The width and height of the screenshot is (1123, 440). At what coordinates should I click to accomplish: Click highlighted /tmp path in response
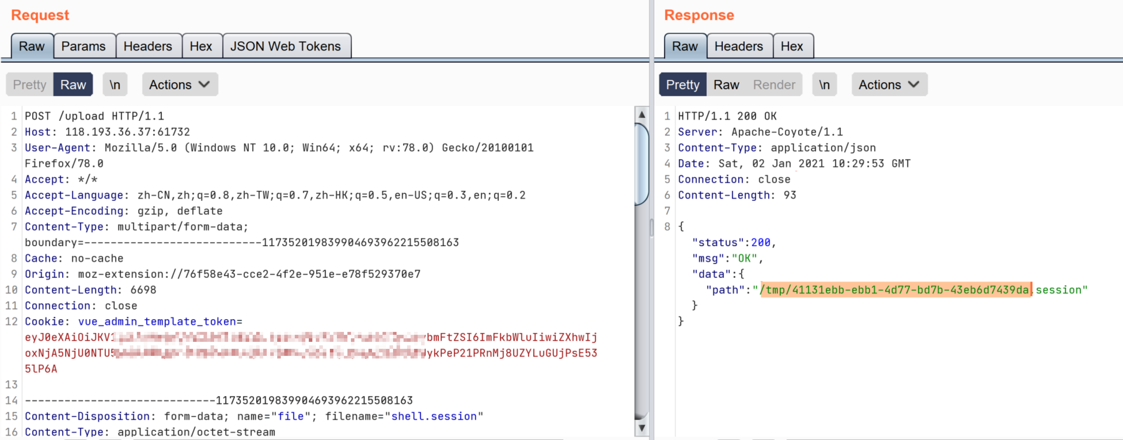pos(895,290)
